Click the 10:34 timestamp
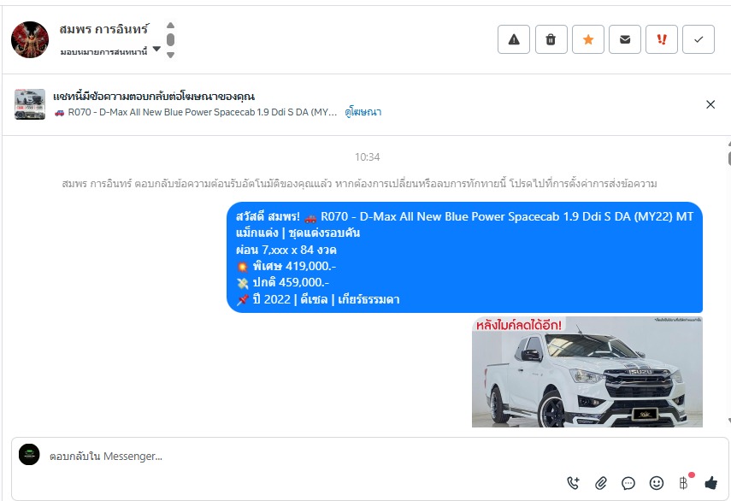Image resolution: width=731 pixels, height=501 pixels. (x=367, y=157)
